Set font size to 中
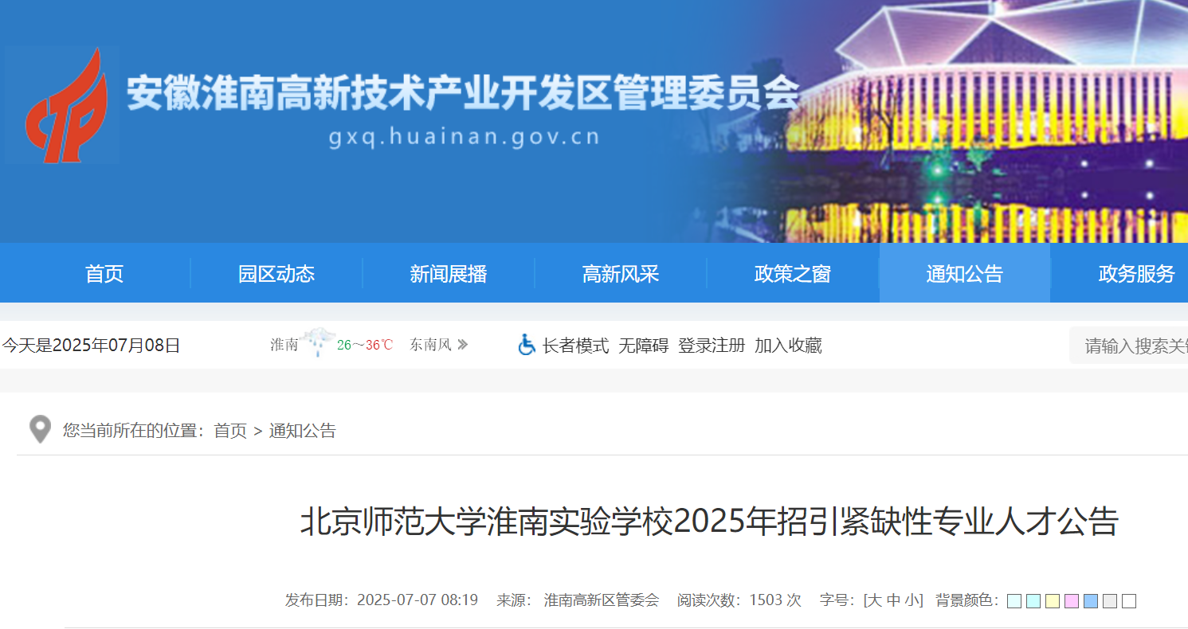Image resolution: width=1188 pixels, height=629 pixels. [893, 600]
